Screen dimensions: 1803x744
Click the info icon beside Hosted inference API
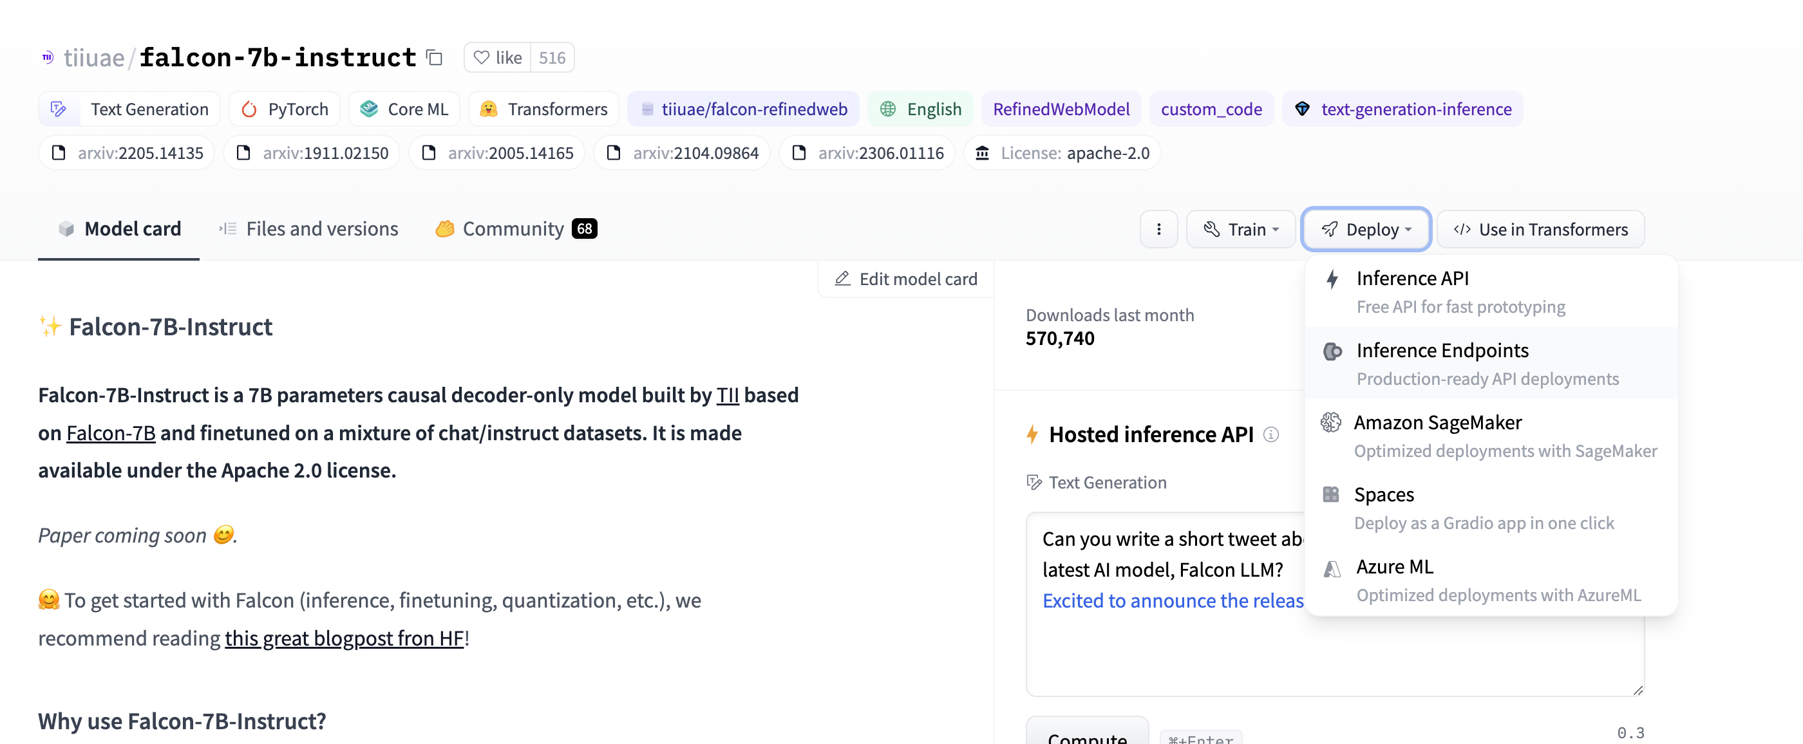pyautogui.click(x=1270, y=434)
